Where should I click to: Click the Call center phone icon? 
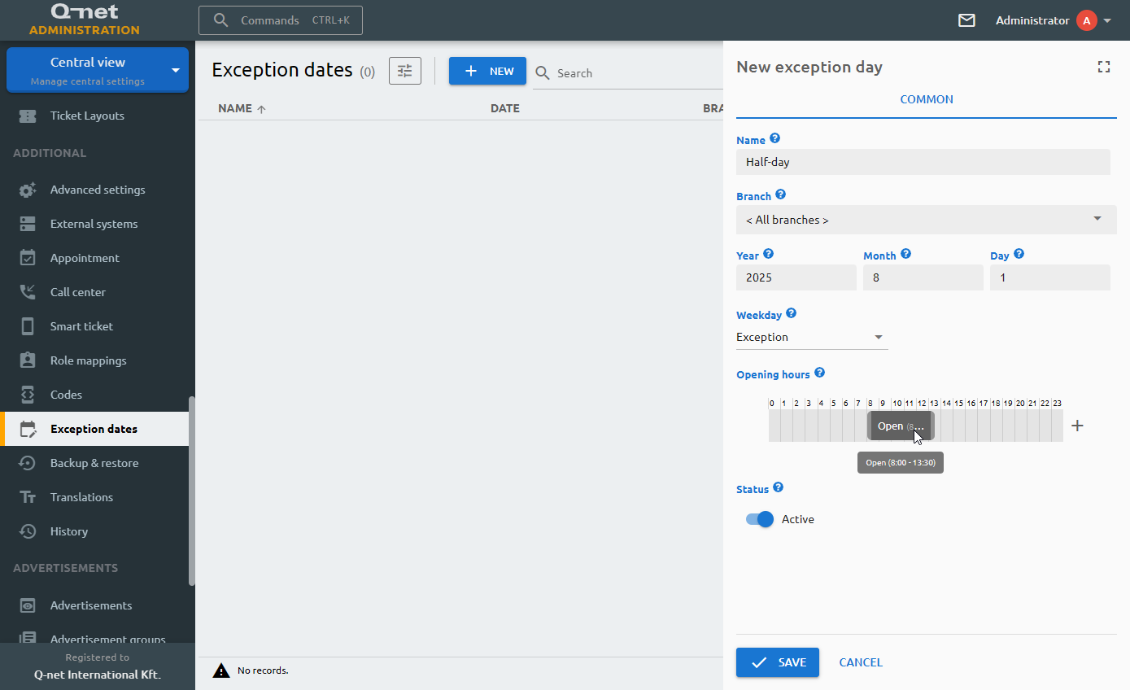(x=28, y=292)
